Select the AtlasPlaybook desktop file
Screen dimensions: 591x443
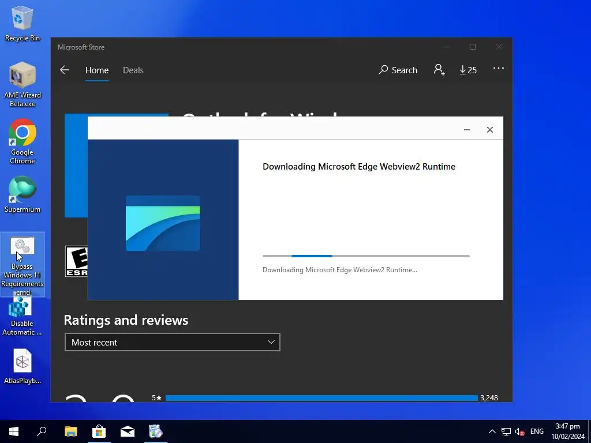tap(23, 366)
